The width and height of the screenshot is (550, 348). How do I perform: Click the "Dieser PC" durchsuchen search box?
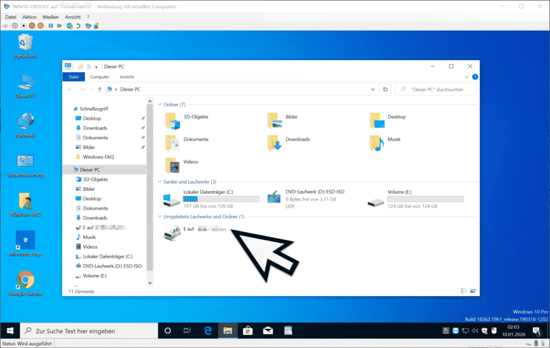pos(435,89)
